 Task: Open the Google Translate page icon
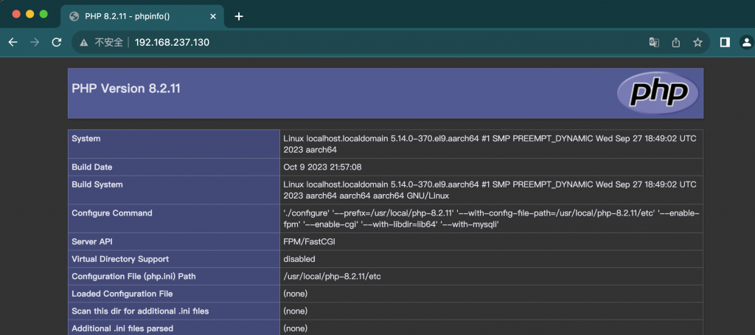(653, 43)
